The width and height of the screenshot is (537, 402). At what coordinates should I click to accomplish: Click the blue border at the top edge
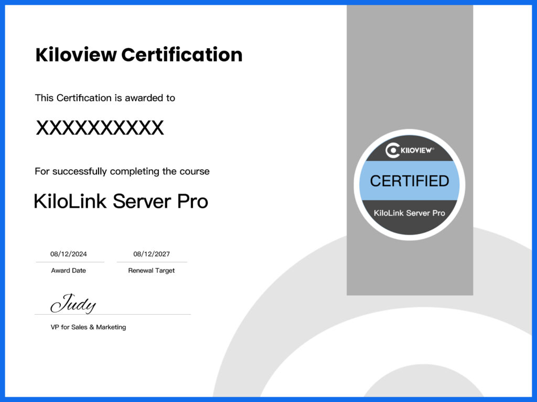click(x=268, y=2)
